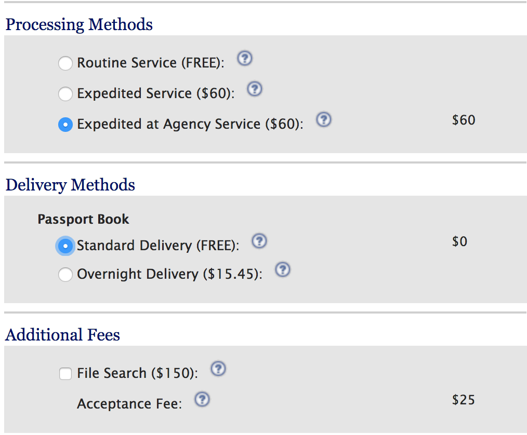Click the "File Search ($150)" label text
The image size is (527, 435).
point(137,373)
